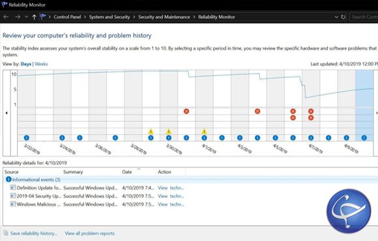This screenshot has height=241, width=378.
Task: Click the info icon for 4/3/2019
Action: [x=240, y=138]
